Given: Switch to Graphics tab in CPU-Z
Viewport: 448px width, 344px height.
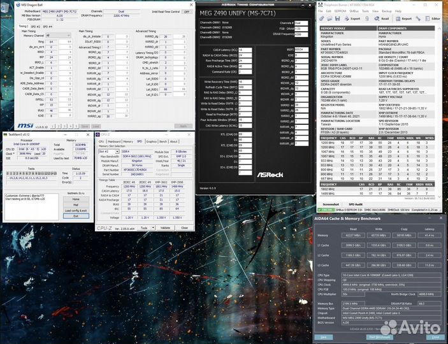Looking at the screenshot, I should [x=152, y=141].
